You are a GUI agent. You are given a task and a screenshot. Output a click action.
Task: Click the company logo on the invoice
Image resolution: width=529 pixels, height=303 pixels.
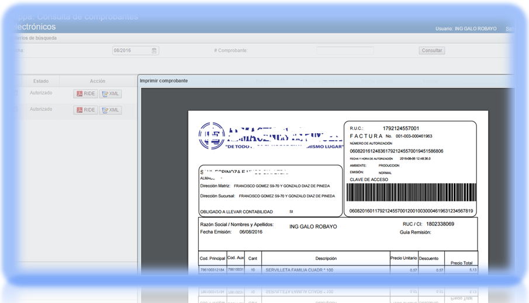click(211, 136)
